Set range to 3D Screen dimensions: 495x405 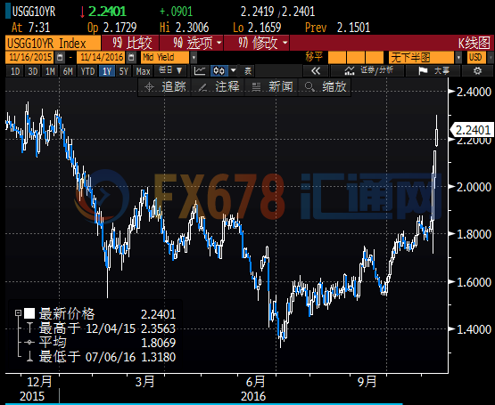click(x=33, y=71)
